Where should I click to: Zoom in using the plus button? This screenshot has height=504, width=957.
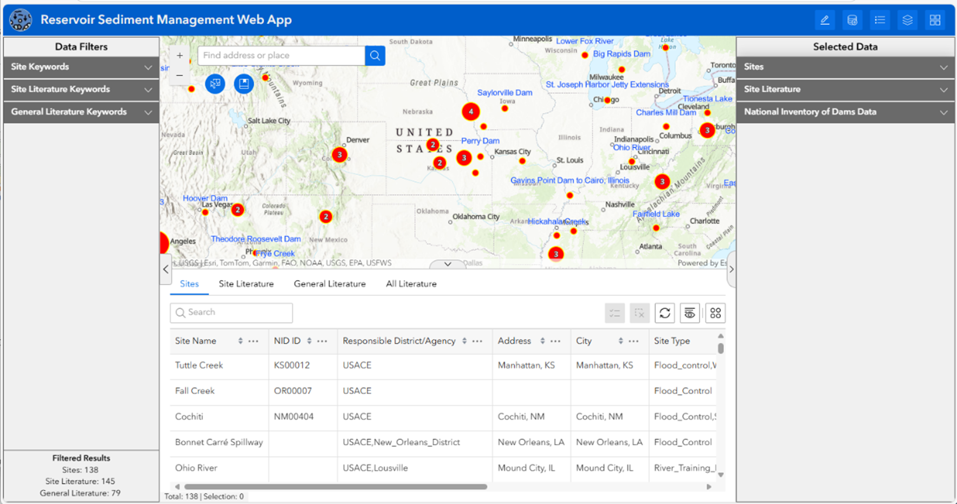(180, 55)
